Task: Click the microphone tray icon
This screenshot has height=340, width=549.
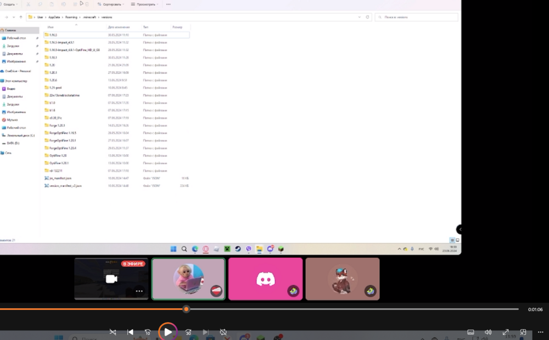Action: pos(412,249)
